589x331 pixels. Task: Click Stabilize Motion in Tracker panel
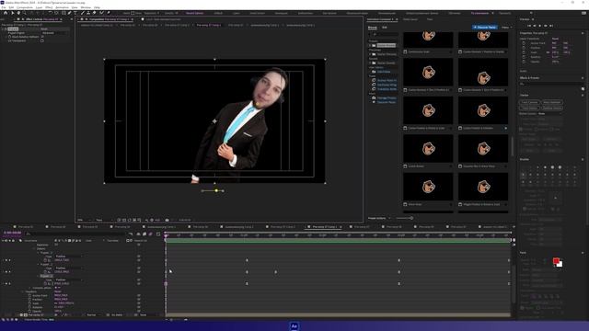click(x=552, y=108)
